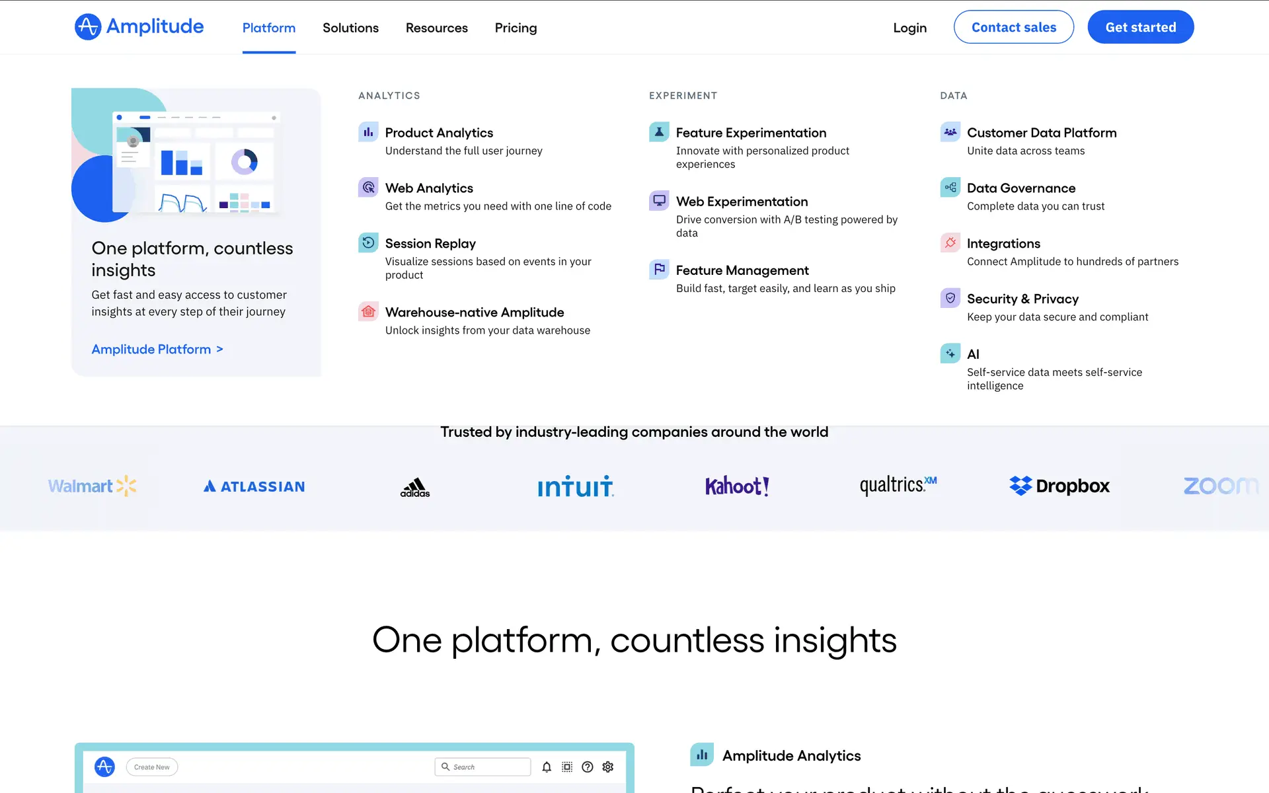Click the AI sparkle icon
This screenshot has height=793, width=1269.
tap(950, 354)
